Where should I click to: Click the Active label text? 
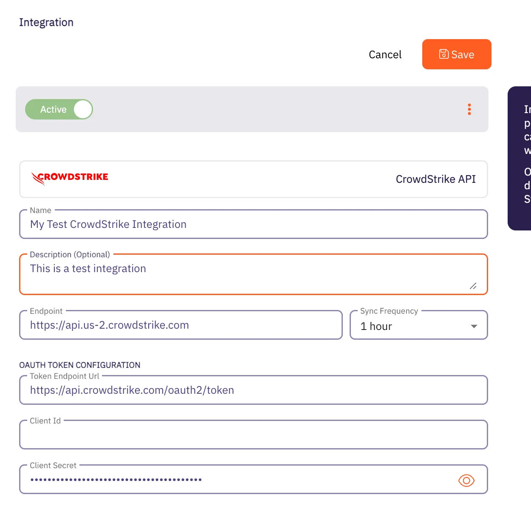[53, 109]
